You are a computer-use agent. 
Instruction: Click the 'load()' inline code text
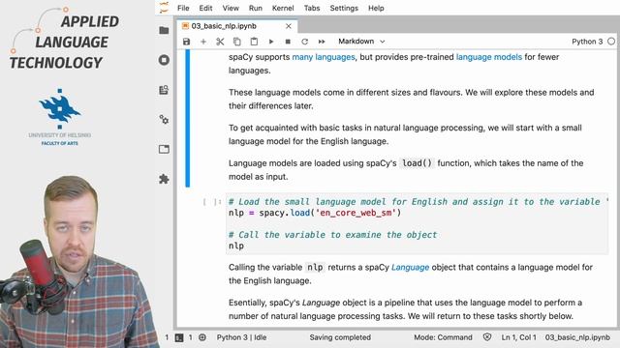click(417, 163)
